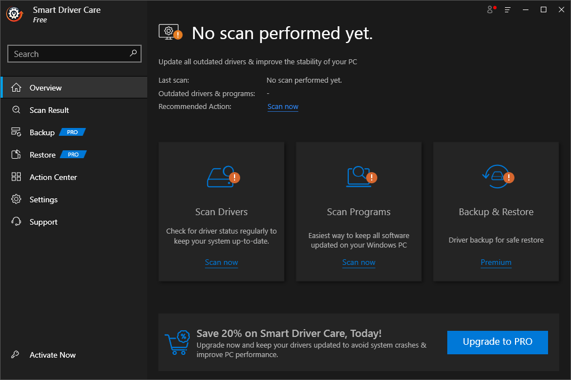Click Premium link under Backup & Restore
This screenshot has height=380, width=571.
click(496, 262)
